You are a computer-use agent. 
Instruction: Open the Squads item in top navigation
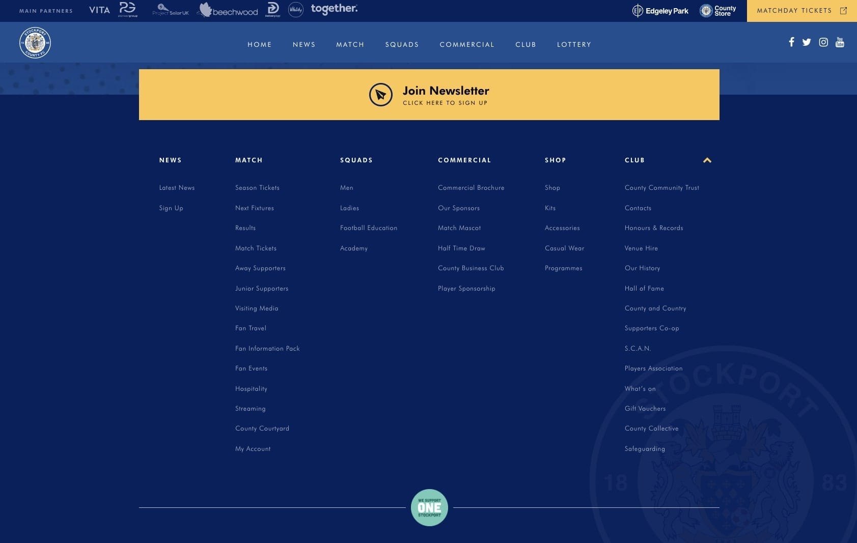[402, 45]
